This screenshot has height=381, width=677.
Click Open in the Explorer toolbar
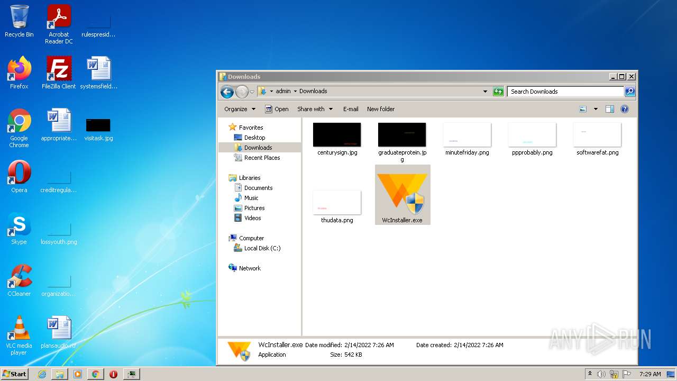[x=277, y=109]
